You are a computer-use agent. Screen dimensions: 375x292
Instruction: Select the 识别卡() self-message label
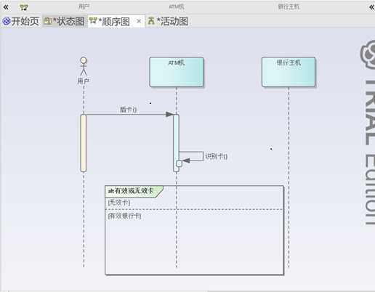tap(217, 156)
